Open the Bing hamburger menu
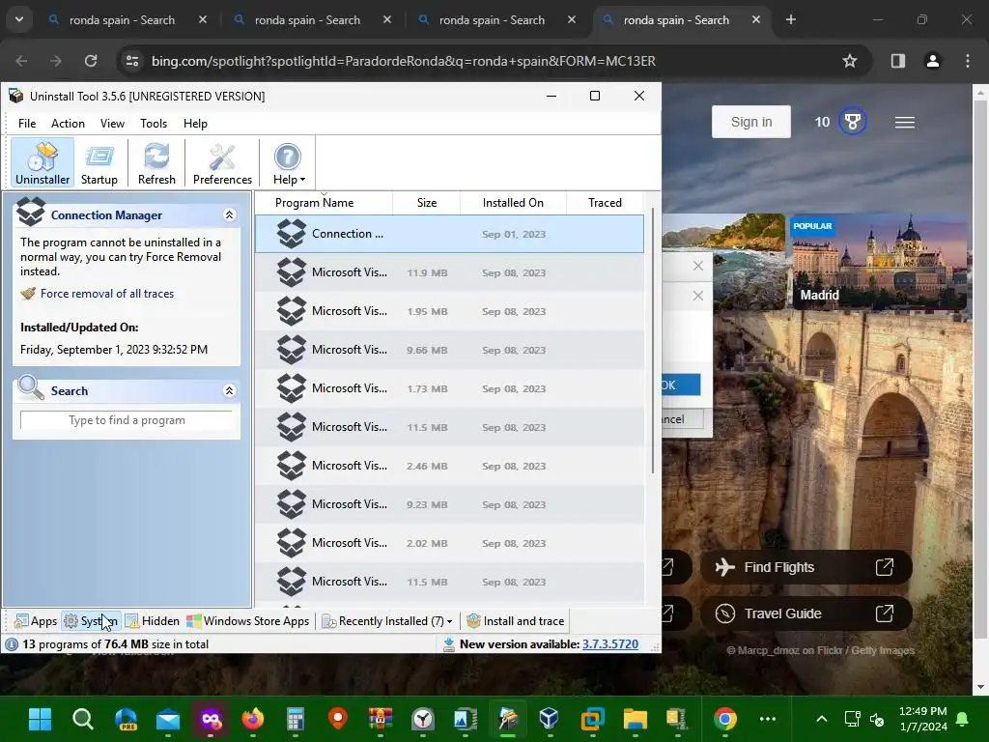This screenshot has width=989, height=742. coord(904,123)
